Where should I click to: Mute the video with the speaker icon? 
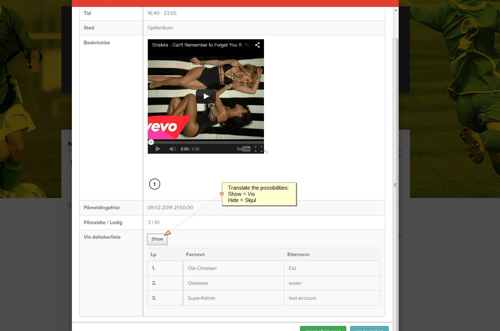(172, 149)
